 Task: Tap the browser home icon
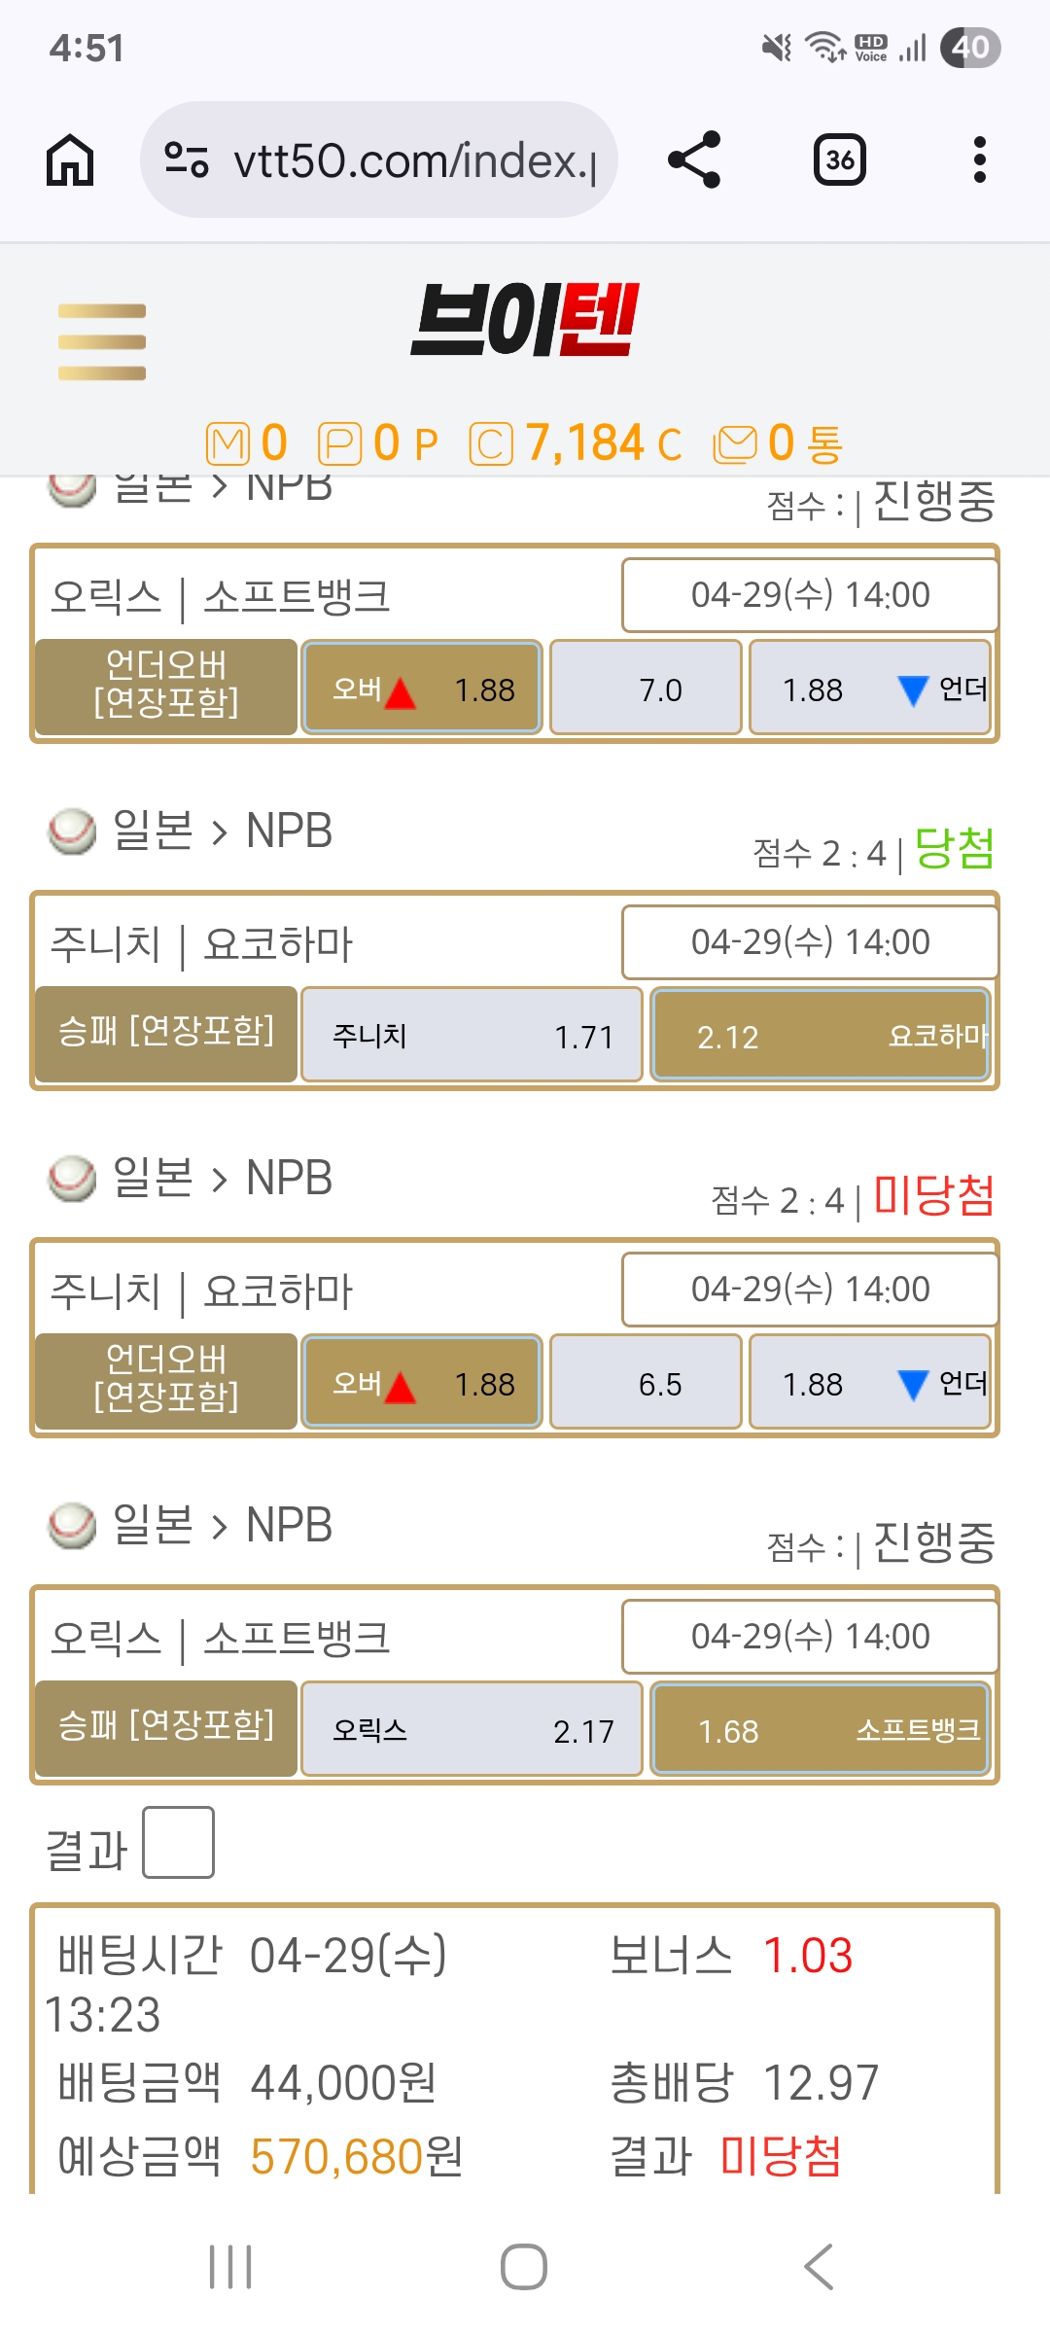pos(70,160)
